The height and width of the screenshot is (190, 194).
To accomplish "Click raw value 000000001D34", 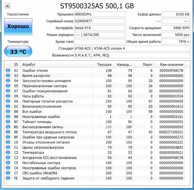I will tap(171, 96).
